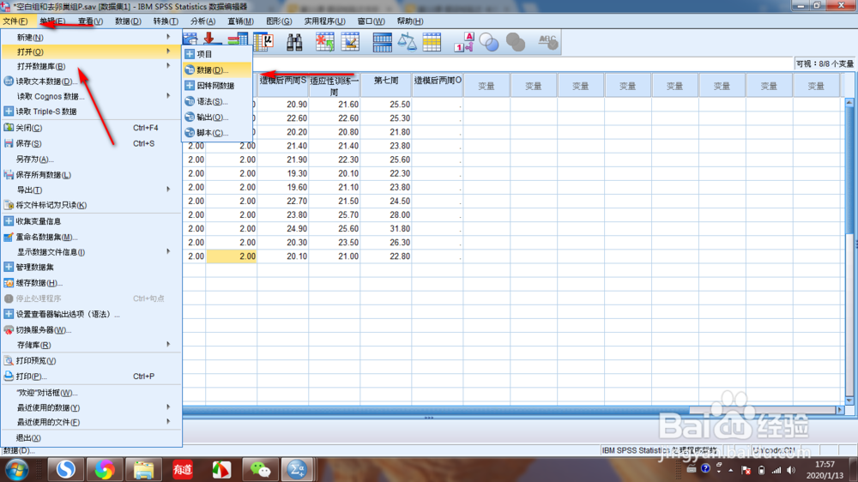This screenshot has width=858, height=482.
Task: Click the cell with value 24.90
Action: click(283, 229)
